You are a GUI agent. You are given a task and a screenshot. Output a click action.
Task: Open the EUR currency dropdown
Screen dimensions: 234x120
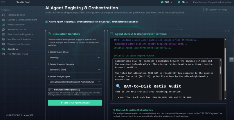[x=167, y=2]
